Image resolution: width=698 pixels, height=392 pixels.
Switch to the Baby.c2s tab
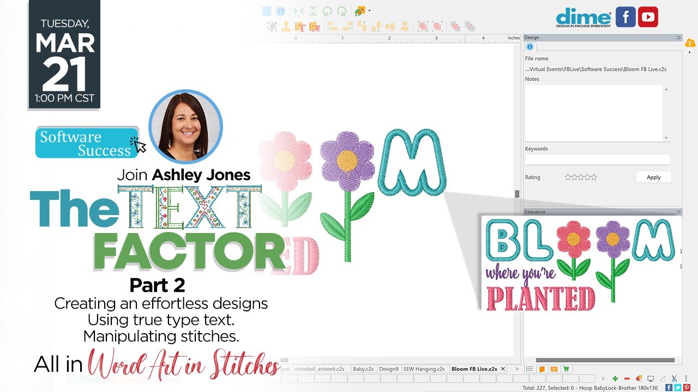[363, 369]
